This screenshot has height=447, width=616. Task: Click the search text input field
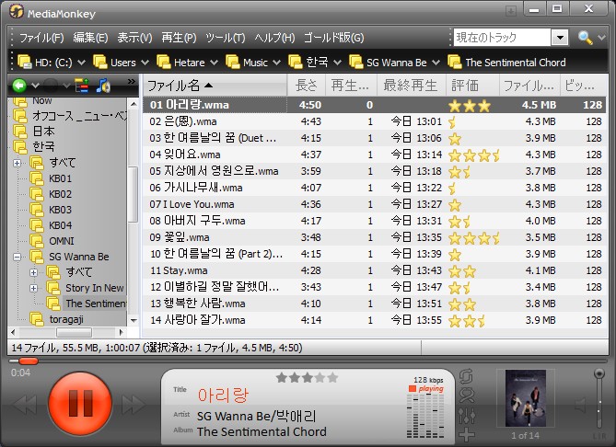[x=502, y=38]
